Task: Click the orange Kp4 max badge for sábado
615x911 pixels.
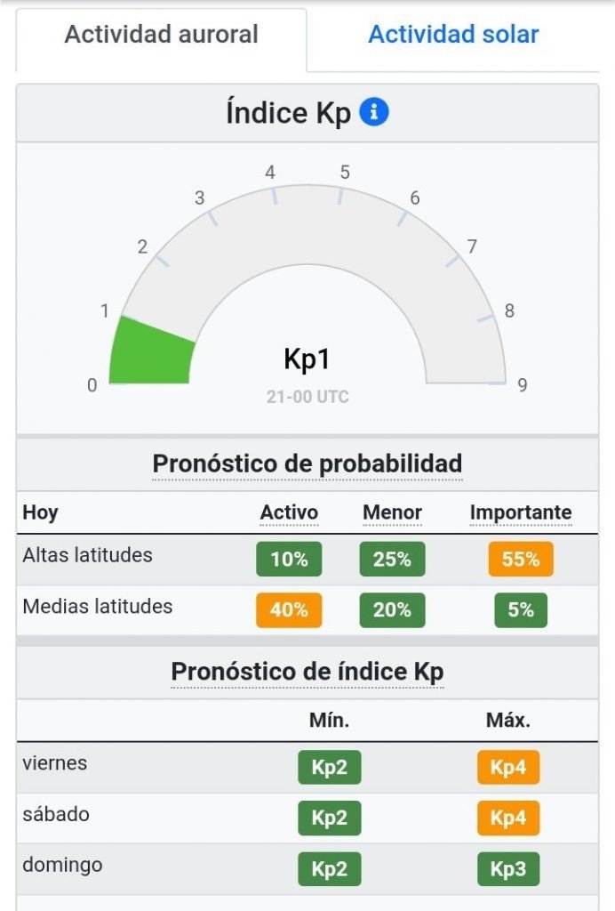Action: [x=507, y=818]
